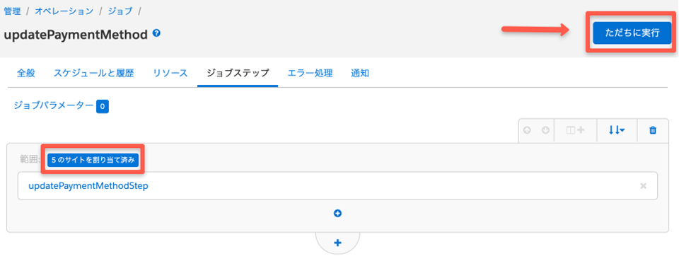Open the updatePaymentMethodStep link
This screenshot has height=266, width=679.
coord(88,186)
